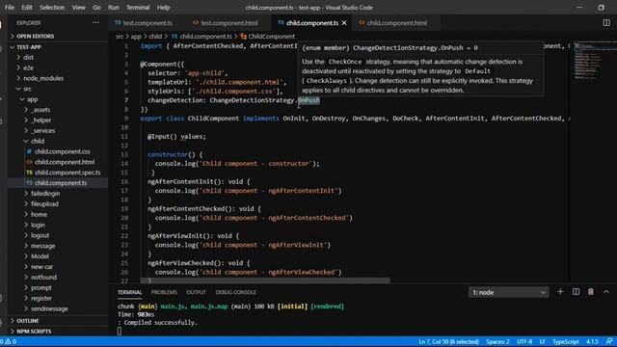
Task: Open child.component.html in the explorer tree
Action: pyautogui.click(x=58, y=162)
